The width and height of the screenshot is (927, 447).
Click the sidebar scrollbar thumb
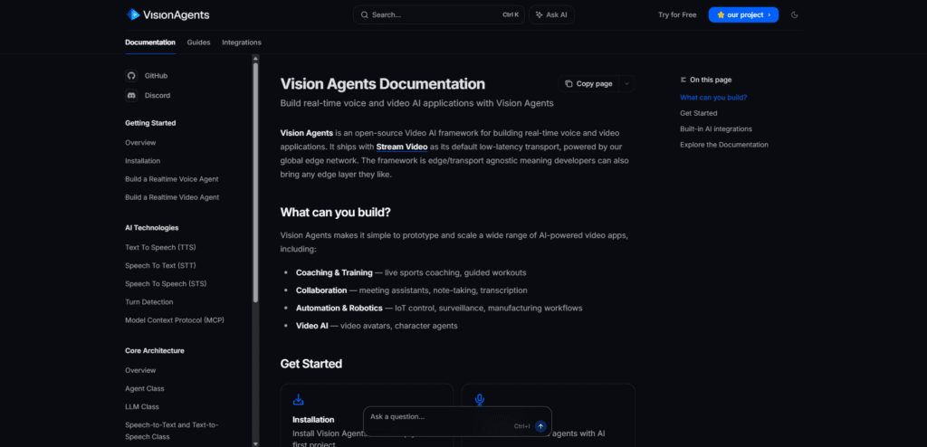point(255,182)
